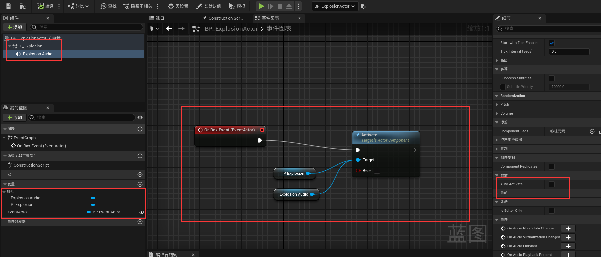Open play options three-dot menu
The image size is (601, 257).
[x=298, y=6]
